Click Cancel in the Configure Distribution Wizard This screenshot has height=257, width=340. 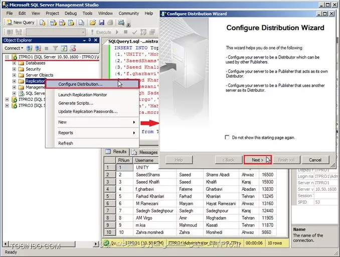315,160
